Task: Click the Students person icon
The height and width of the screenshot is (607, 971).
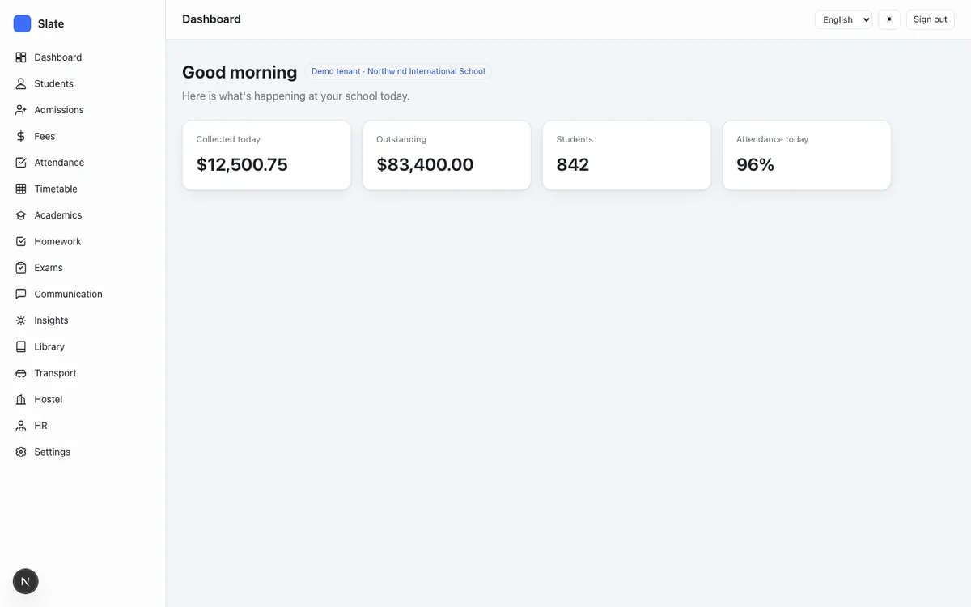Action: coord(21,83)
